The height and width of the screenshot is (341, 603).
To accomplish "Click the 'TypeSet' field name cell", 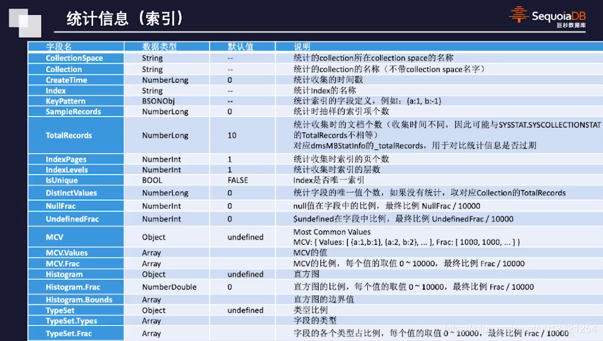I will 76,310.
